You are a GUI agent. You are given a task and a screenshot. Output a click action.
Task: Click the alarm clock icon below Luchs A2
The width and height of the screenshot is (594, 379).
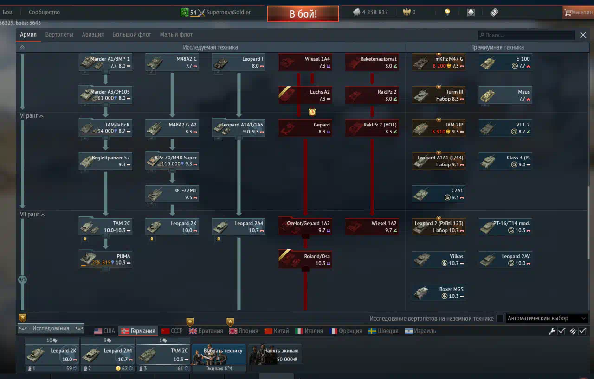click(x=312, y=112)
